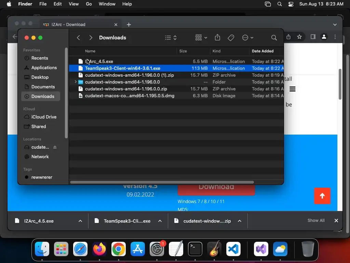Sort files by Date Added column
The width and height of the screenshot is (350, 263).
pyautogui.click(x=262, y=51)
